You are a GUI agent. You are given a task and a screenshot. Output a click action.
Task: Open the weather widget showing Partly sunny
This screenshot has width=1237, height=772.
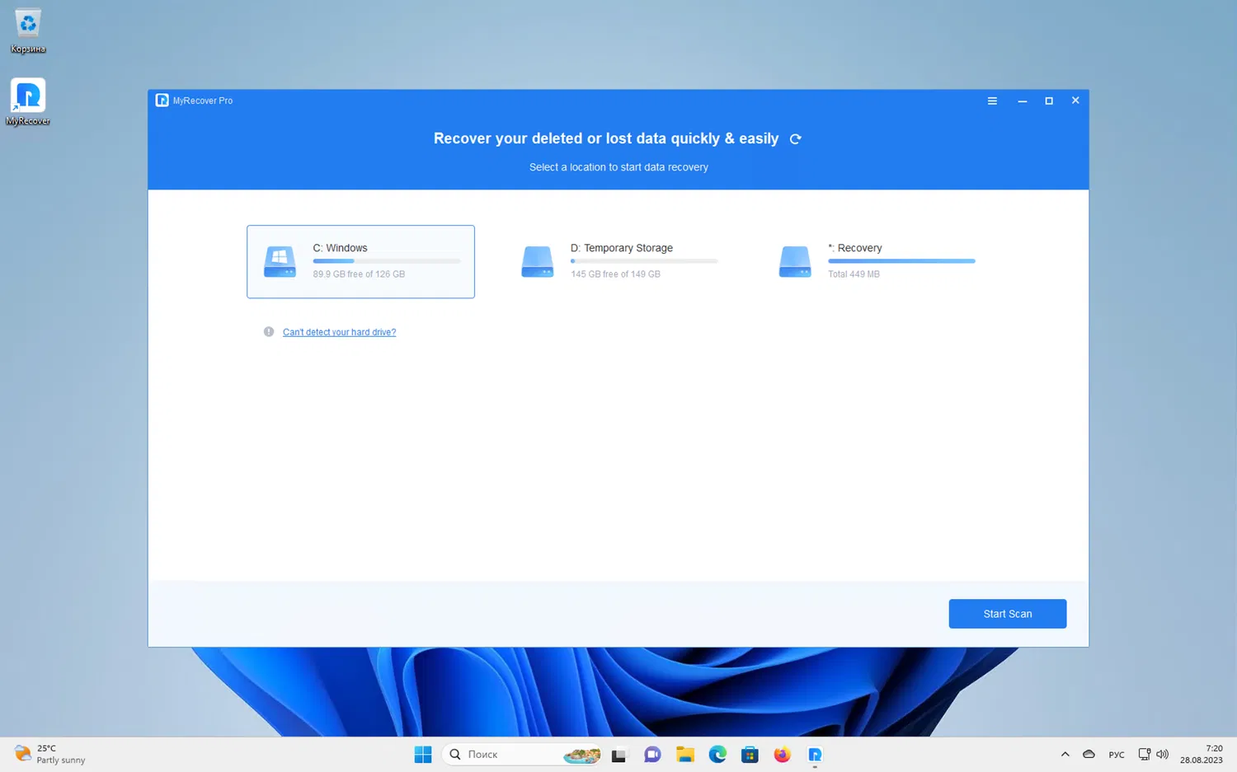[47, 754]
